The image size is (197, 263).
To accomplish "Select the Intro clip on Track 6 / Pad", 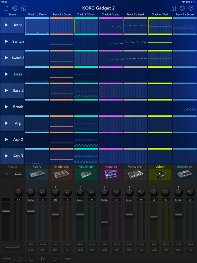I will (160, 25).
